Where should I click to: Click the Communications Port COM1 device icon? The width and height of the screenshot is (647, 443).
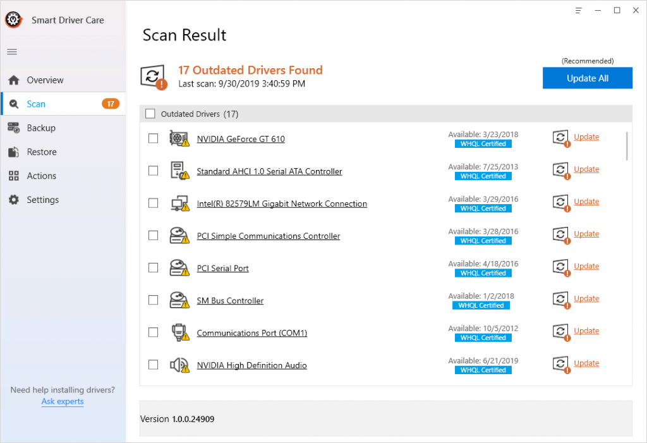coord(180,332)
